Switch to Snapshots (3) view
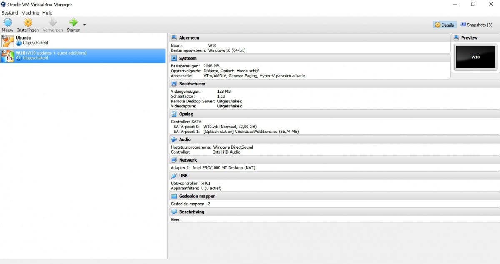The width and height of the screenshot is (500, 264). pos(476,25)
